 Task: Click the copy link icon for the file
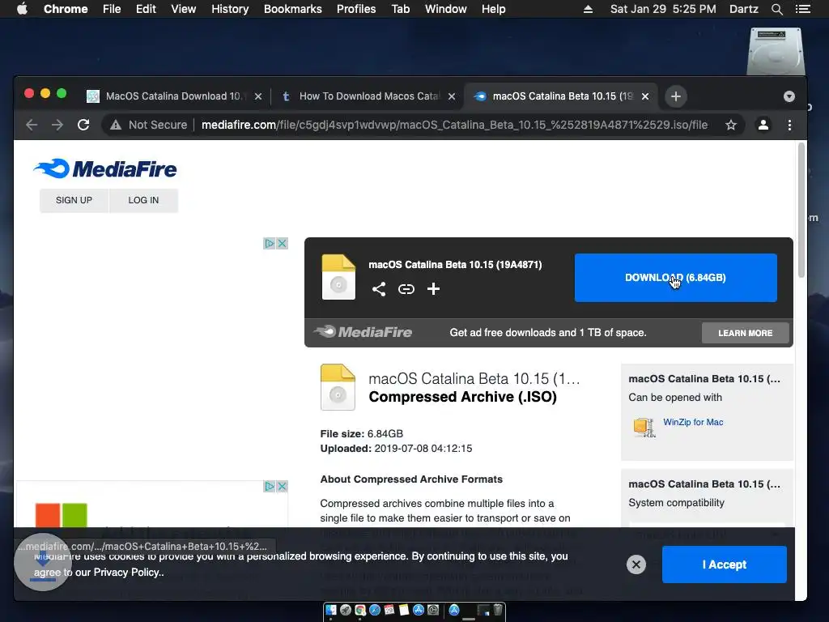click(x=406, y=289)
